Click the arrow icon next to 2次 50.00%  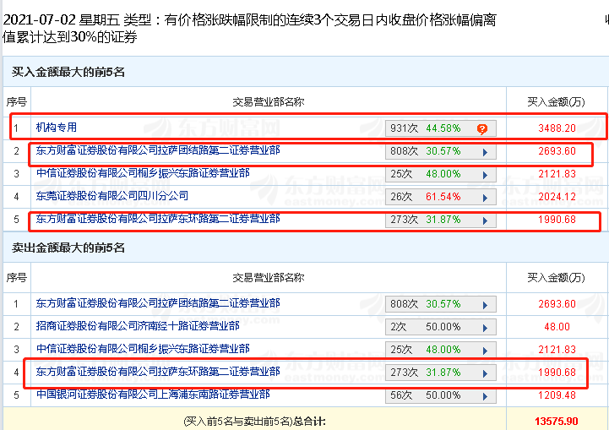click(x=485, y=326)
